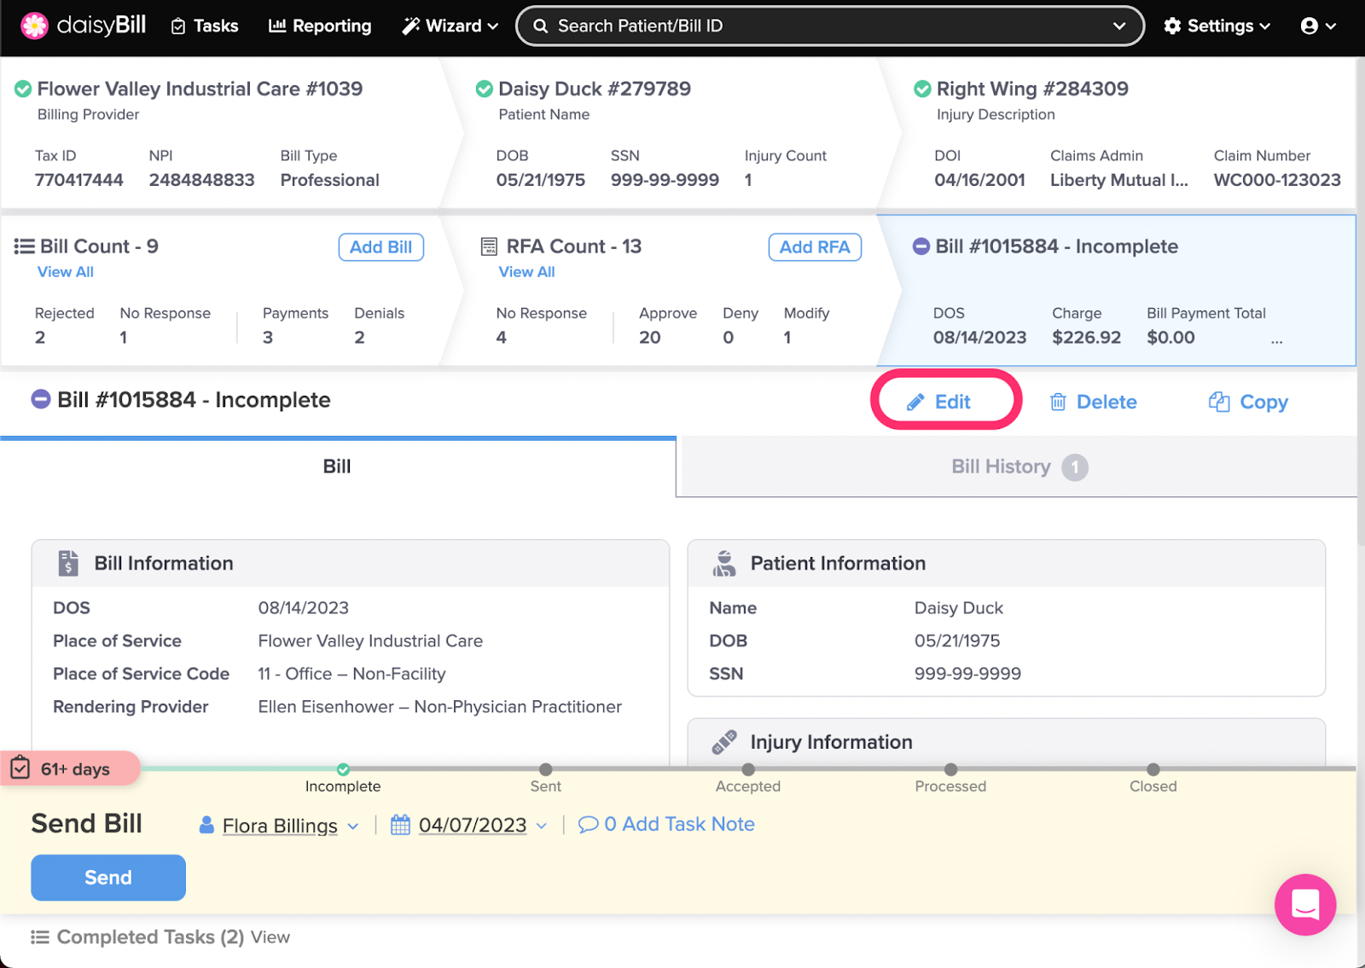Click the Delete trash can icon
This screenshot has height=968, width=1365.
[1058, 402]
